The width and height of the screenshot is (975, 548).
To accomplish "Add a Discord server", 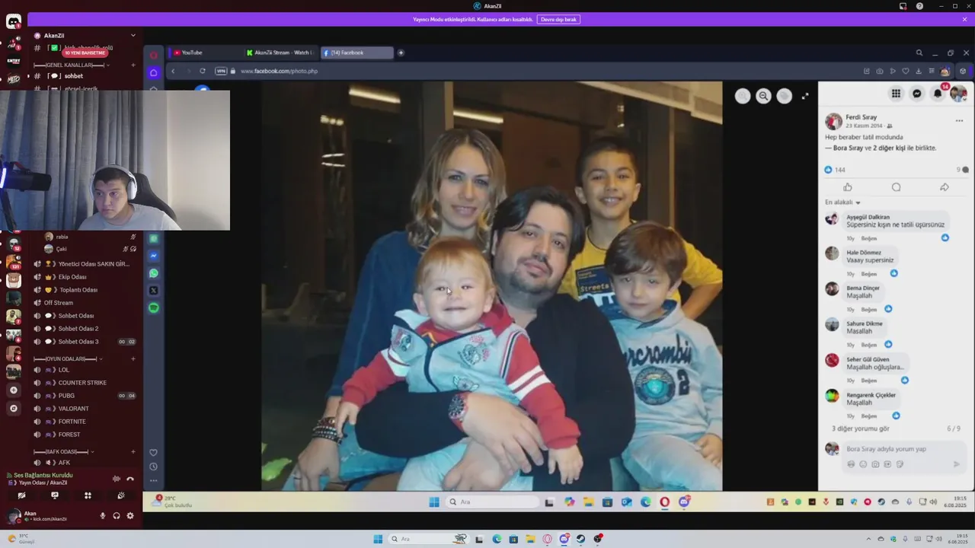I will (13, 390).
